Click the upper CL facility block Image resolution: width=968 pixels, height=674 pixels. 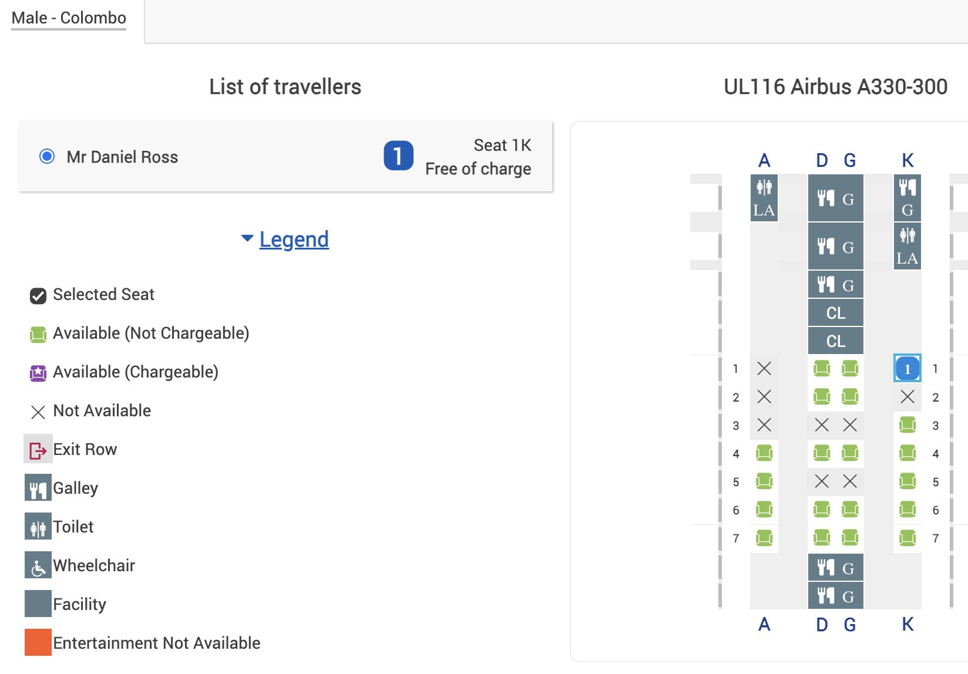click(x=836, y=313)
